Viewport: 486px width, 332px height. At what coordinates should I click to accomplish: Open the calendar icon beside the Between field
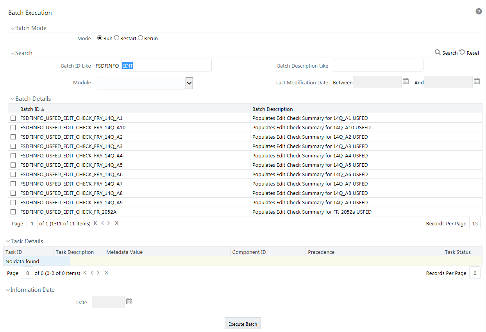click(x=406, y=81)
